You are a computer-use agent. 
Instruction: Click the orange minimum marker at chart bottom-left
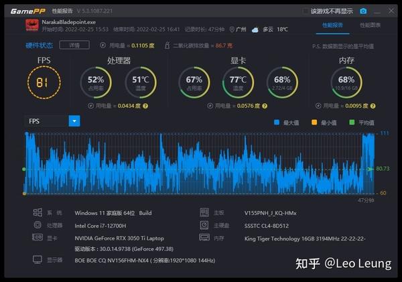pyautogui.click(x=24, y=194)
